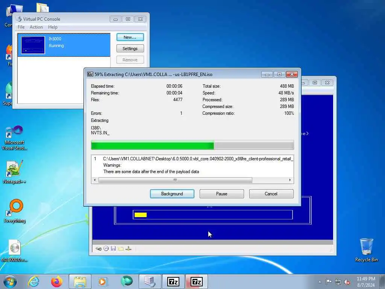Open Windows Explorer from the taskbar
385x289 pixels.
[x=80, y=281]
